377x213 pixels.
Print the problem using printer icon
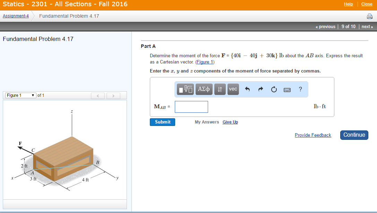(x=369, y=16)
